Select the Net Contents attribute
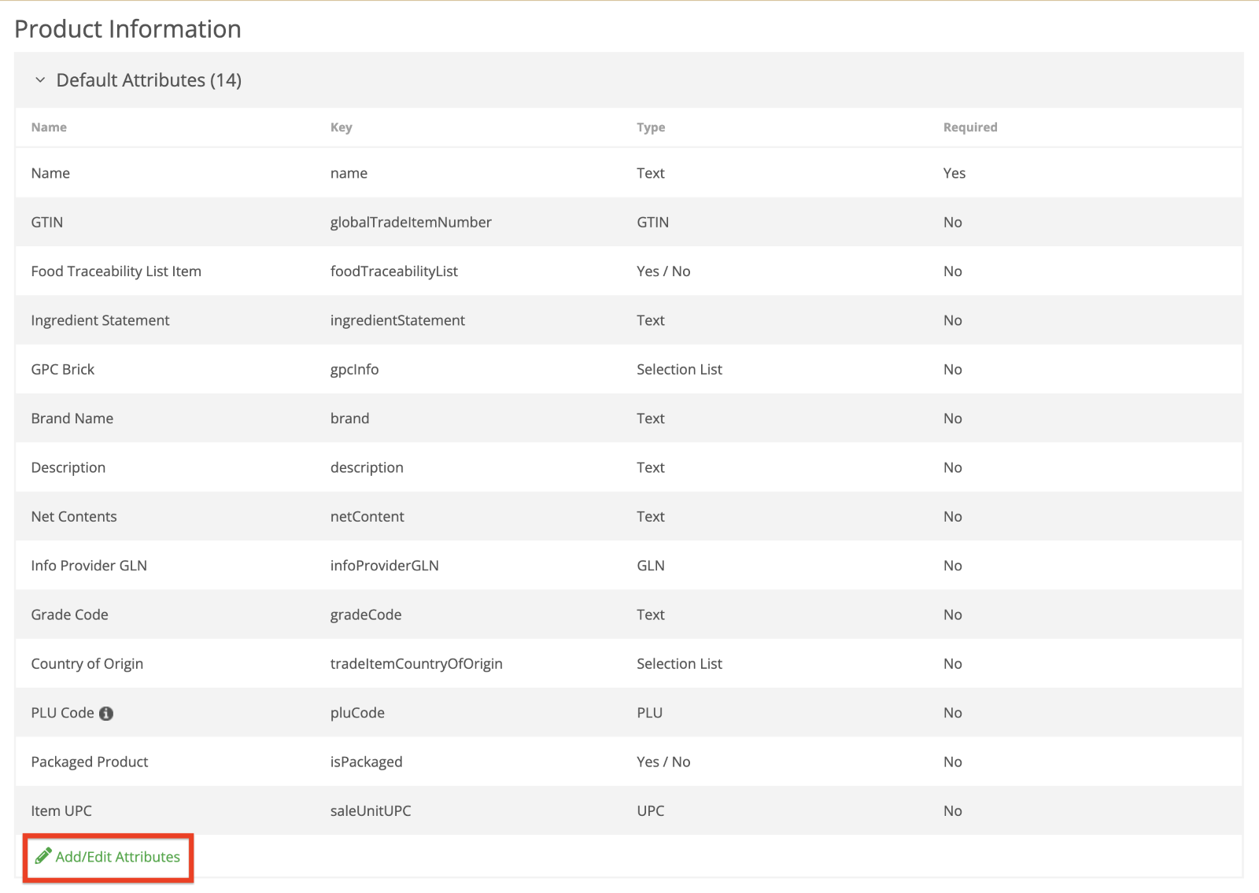 click(x=74, y=517)
